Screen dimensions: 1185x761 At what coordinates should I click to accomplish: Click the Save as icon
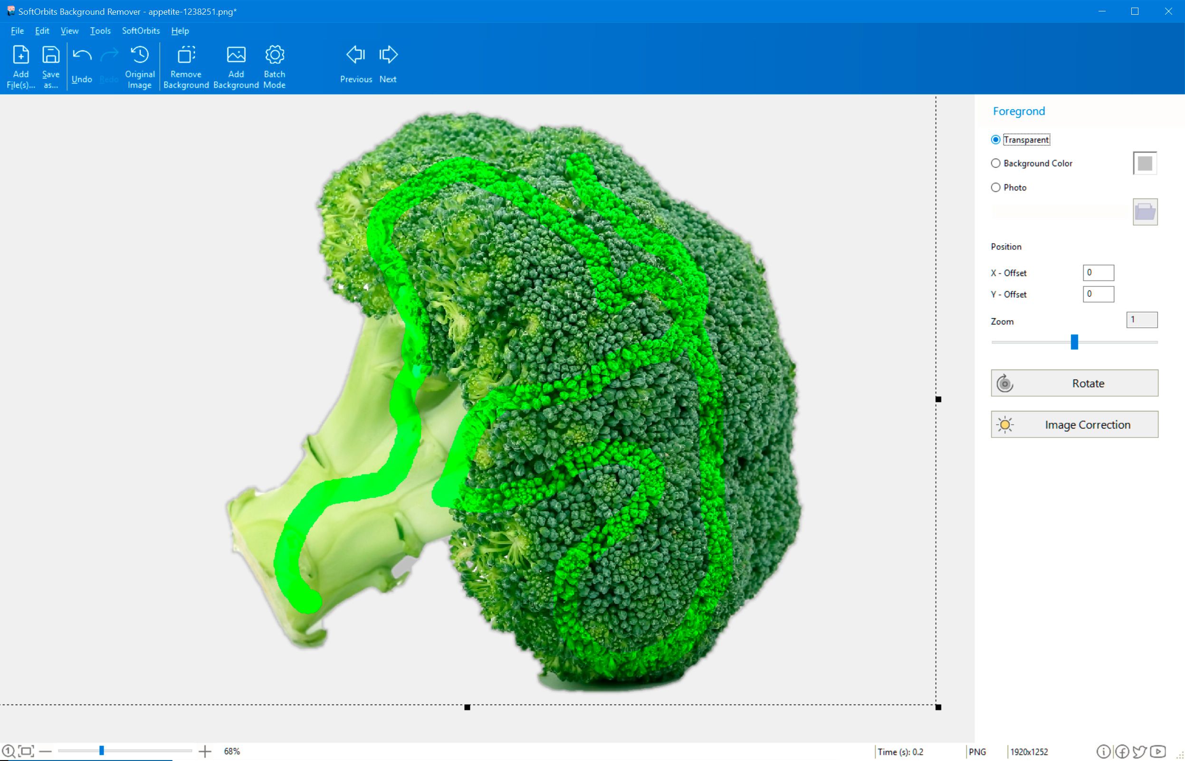coord(50,66)
